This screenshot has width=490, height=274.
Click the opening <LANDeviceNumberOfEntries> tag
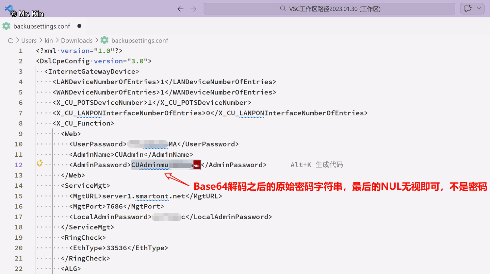point(106,82)
